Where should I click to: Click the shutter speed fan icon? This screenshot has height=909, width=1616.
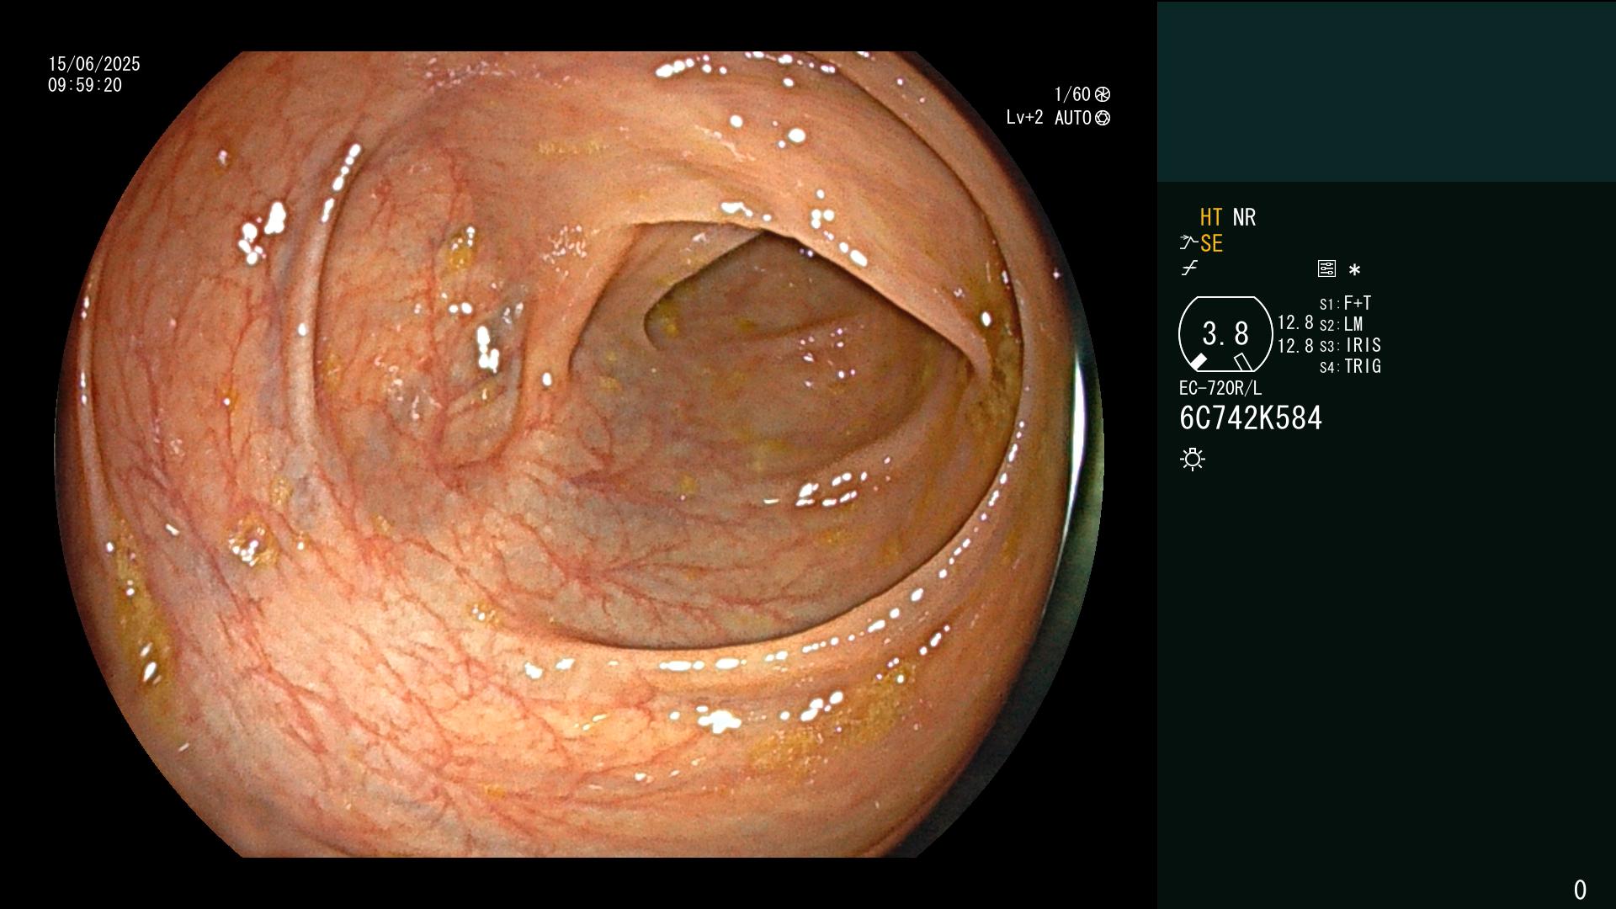tap(1103, 94)
